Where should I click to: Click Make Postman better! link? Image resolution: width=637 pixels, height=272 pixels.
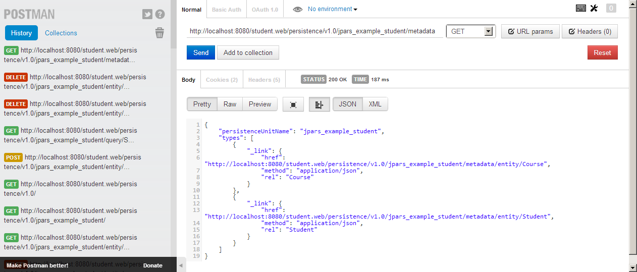point(37,265)
